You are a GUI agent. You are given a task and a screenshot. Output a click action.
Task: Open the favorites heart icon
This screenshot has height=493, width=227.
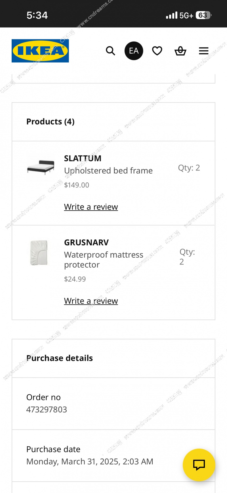click(x=157, y=51)
